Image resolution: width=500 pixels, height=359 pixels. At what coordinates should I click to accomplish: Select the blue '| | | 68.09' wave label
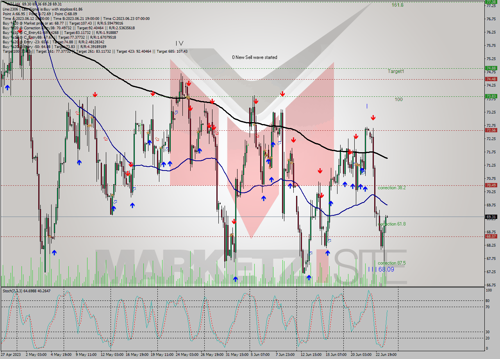[381, 269]
